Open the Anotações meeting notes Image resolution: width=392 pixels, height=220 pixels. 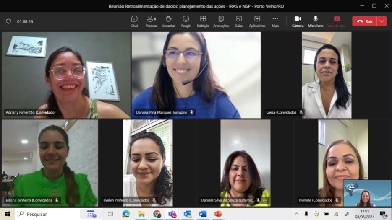(x=221, y=21)
